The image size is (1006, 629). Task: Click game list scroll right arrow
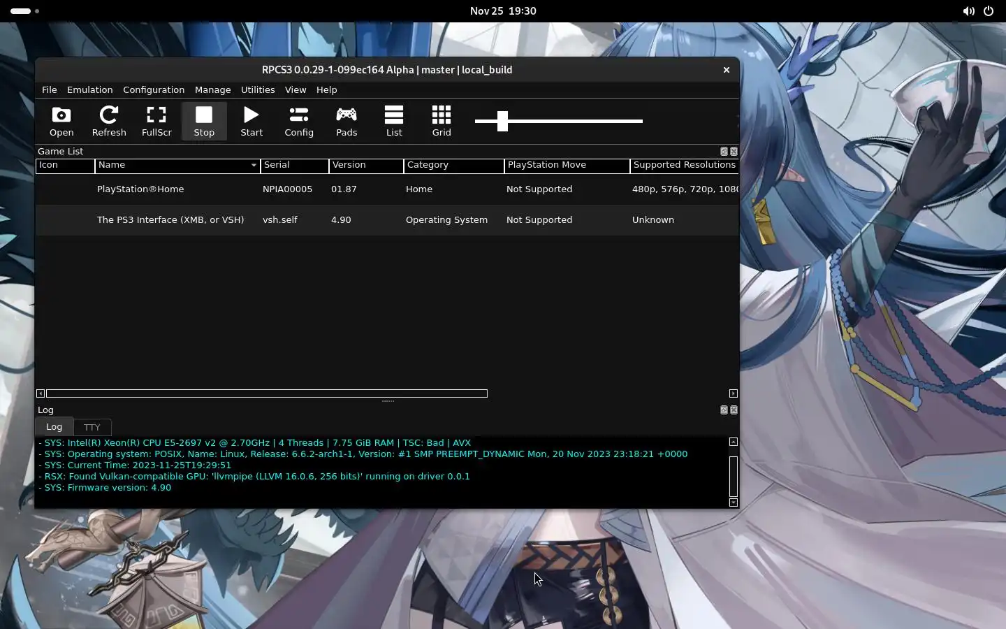[734, 393]
